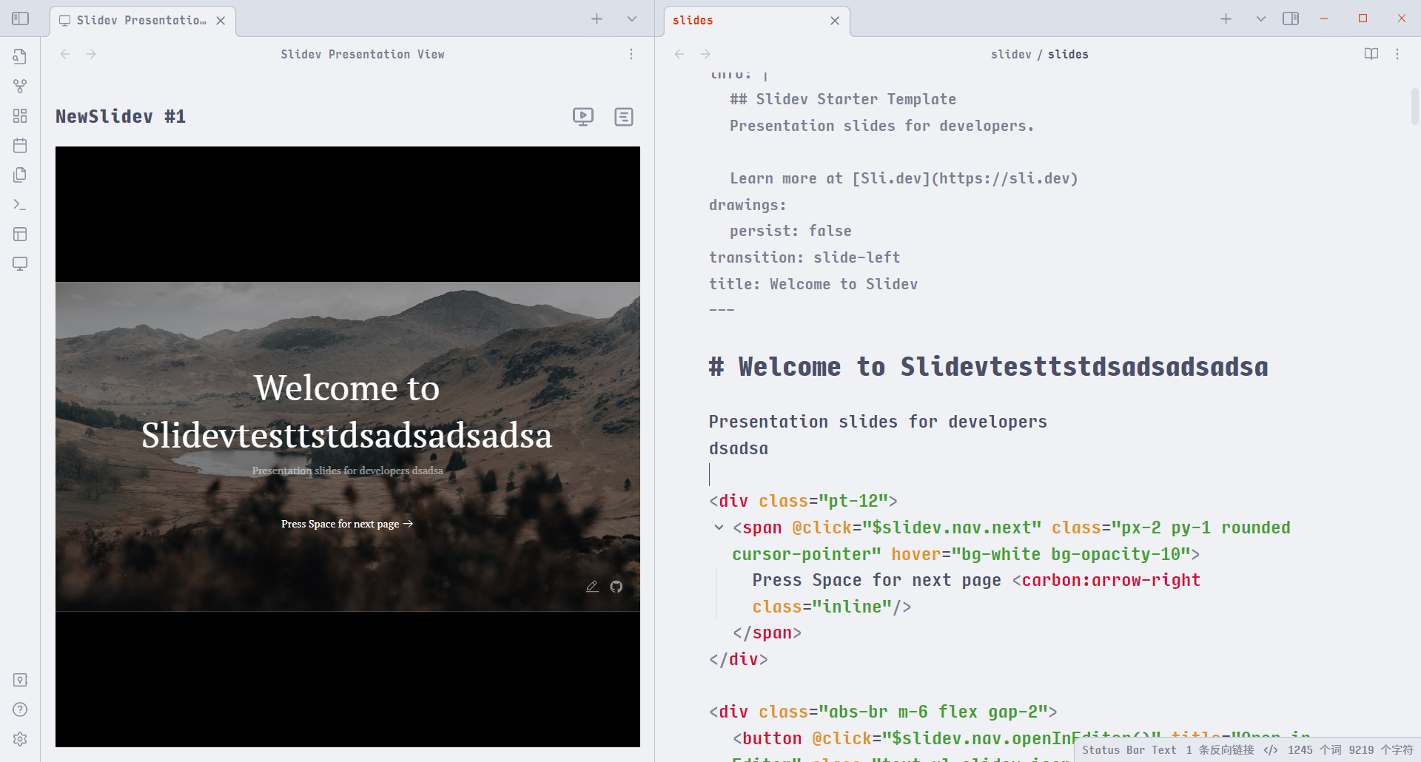Open the calendar icon in the sidebar
The width and height of the screenshot is (1421, 762).
coord(20,146)
